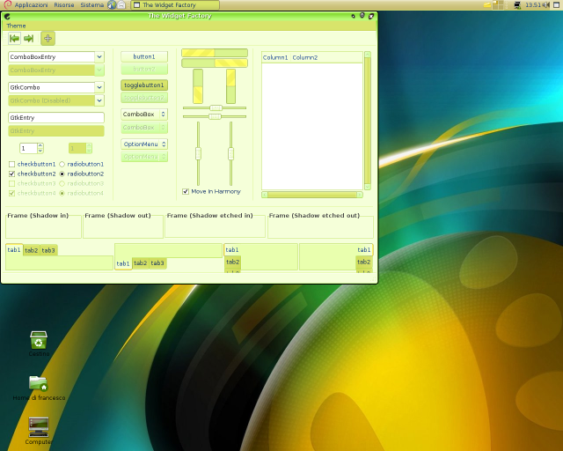The image size is (563, 451).
Task: Click the vertical scrollbar of the tree view
Action: tap(368, 121)
